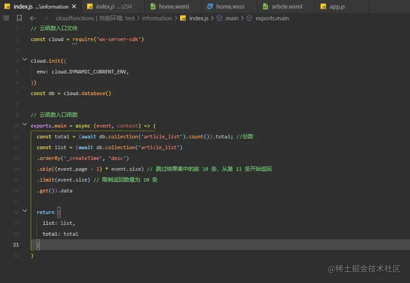Open the home.wxss tab
Viewport: 410px width, 283px height.
tap(230, 6)
